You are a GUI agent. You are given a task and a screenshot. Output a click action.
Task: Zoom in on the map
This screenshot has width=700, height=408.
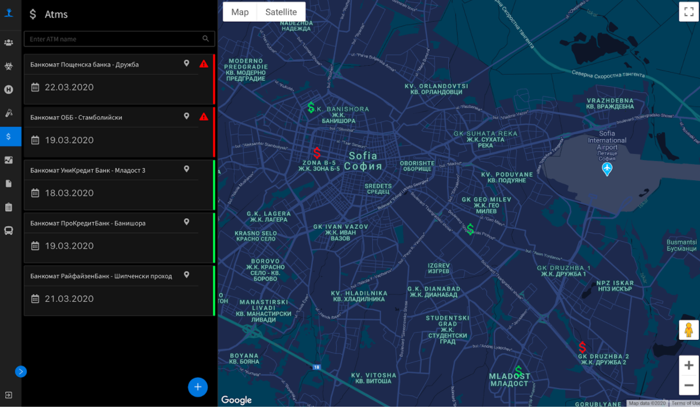[x=689, y=366]
